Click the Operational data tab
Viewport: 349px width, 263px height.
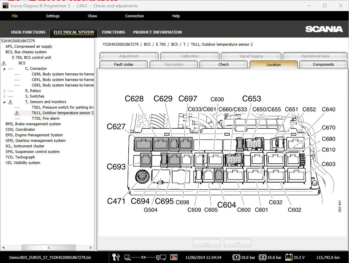tap(315, 56)
